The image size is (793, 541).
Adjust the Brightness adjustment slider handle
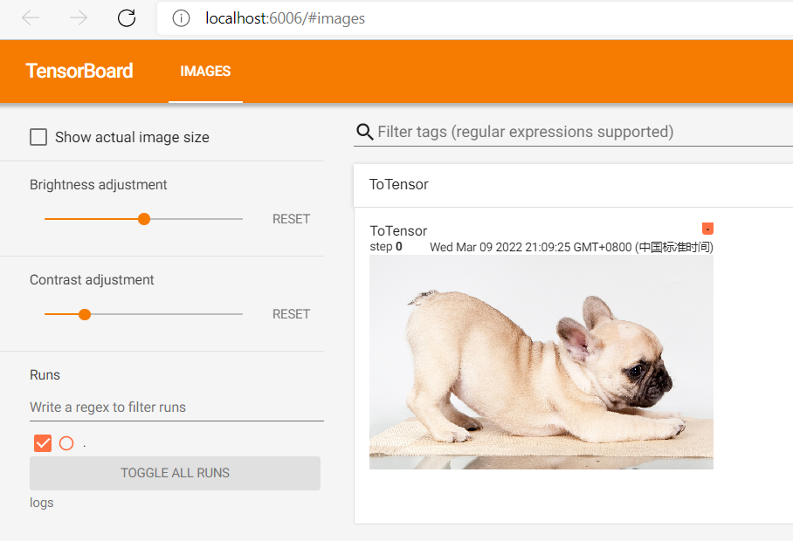(x=144, y=219)
